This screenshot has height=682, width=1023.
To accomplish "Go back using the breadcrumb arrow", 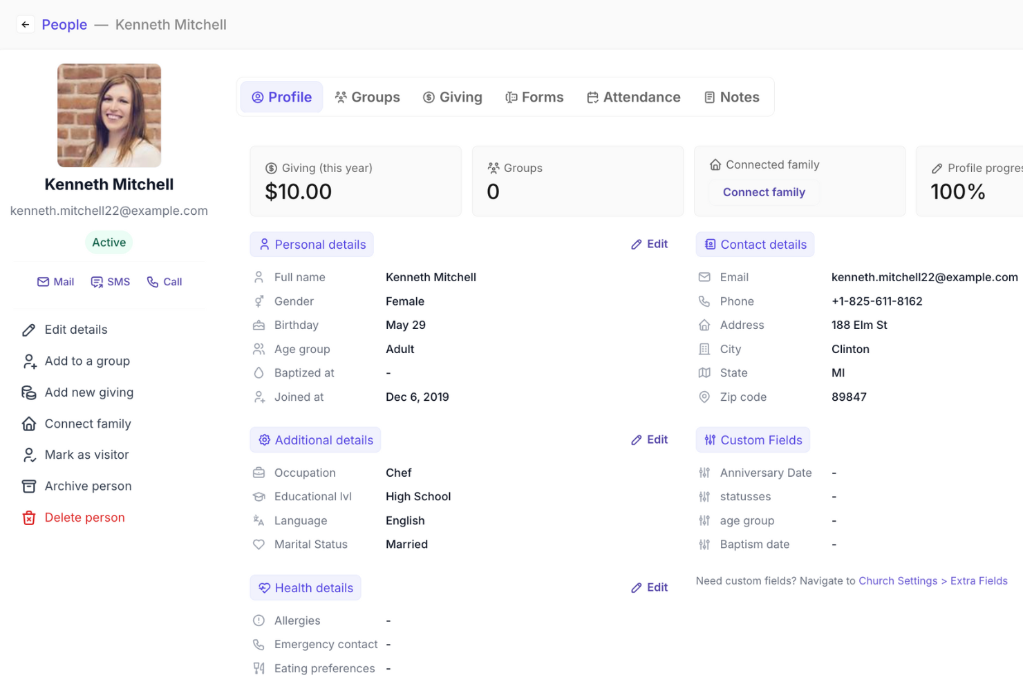I will (26, 24).
